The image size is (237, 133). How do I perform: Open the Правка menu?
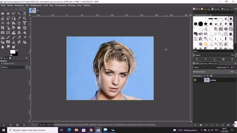tap(10, 5)
